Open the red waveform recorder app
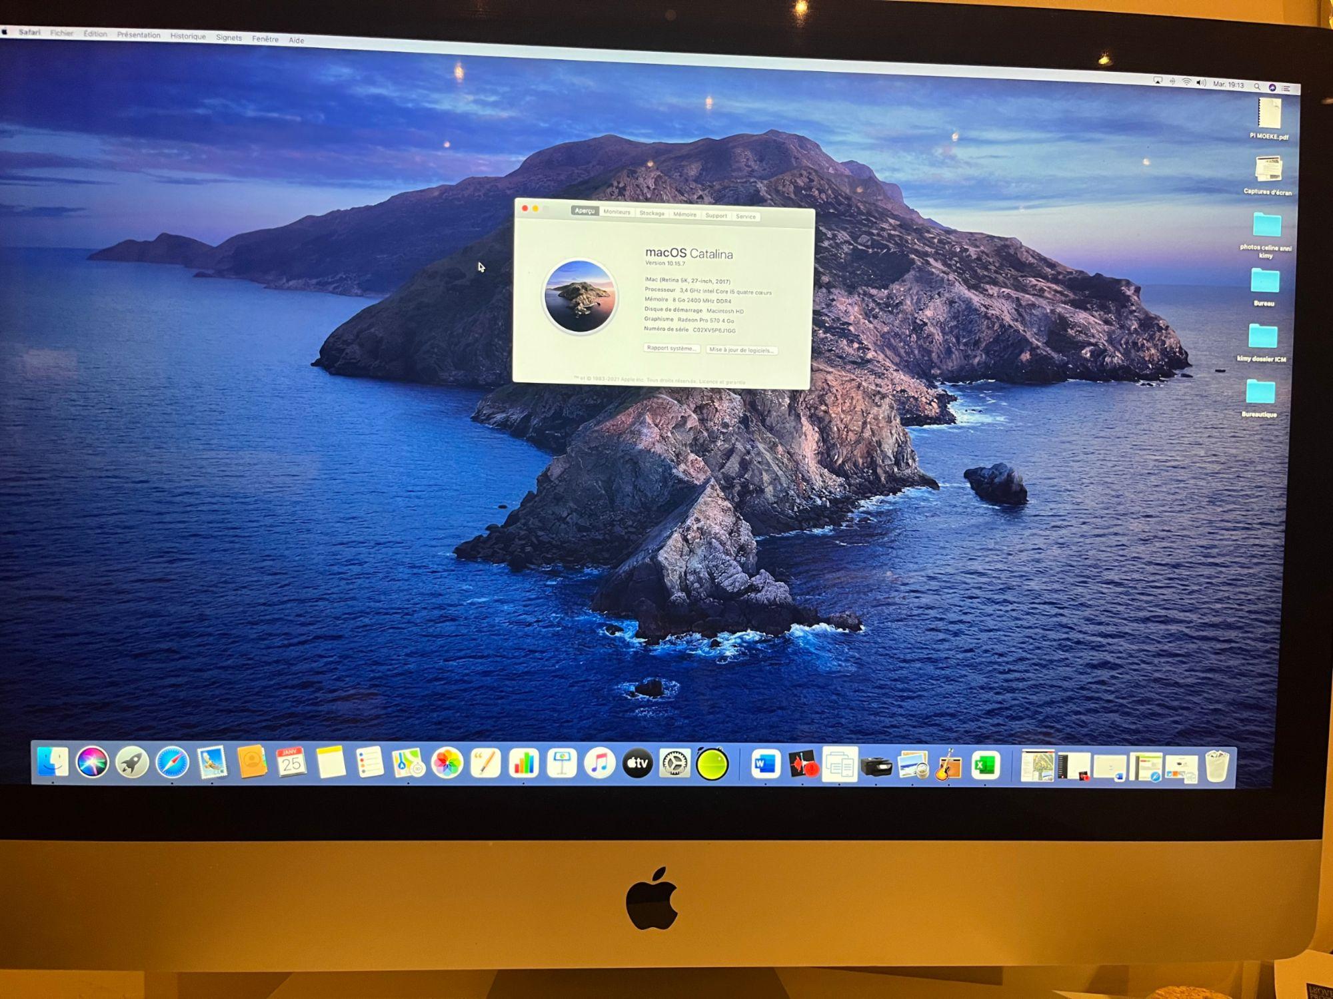Viewport: 1333px width, 999px height. pyautogui.click(x=803, y=765)
